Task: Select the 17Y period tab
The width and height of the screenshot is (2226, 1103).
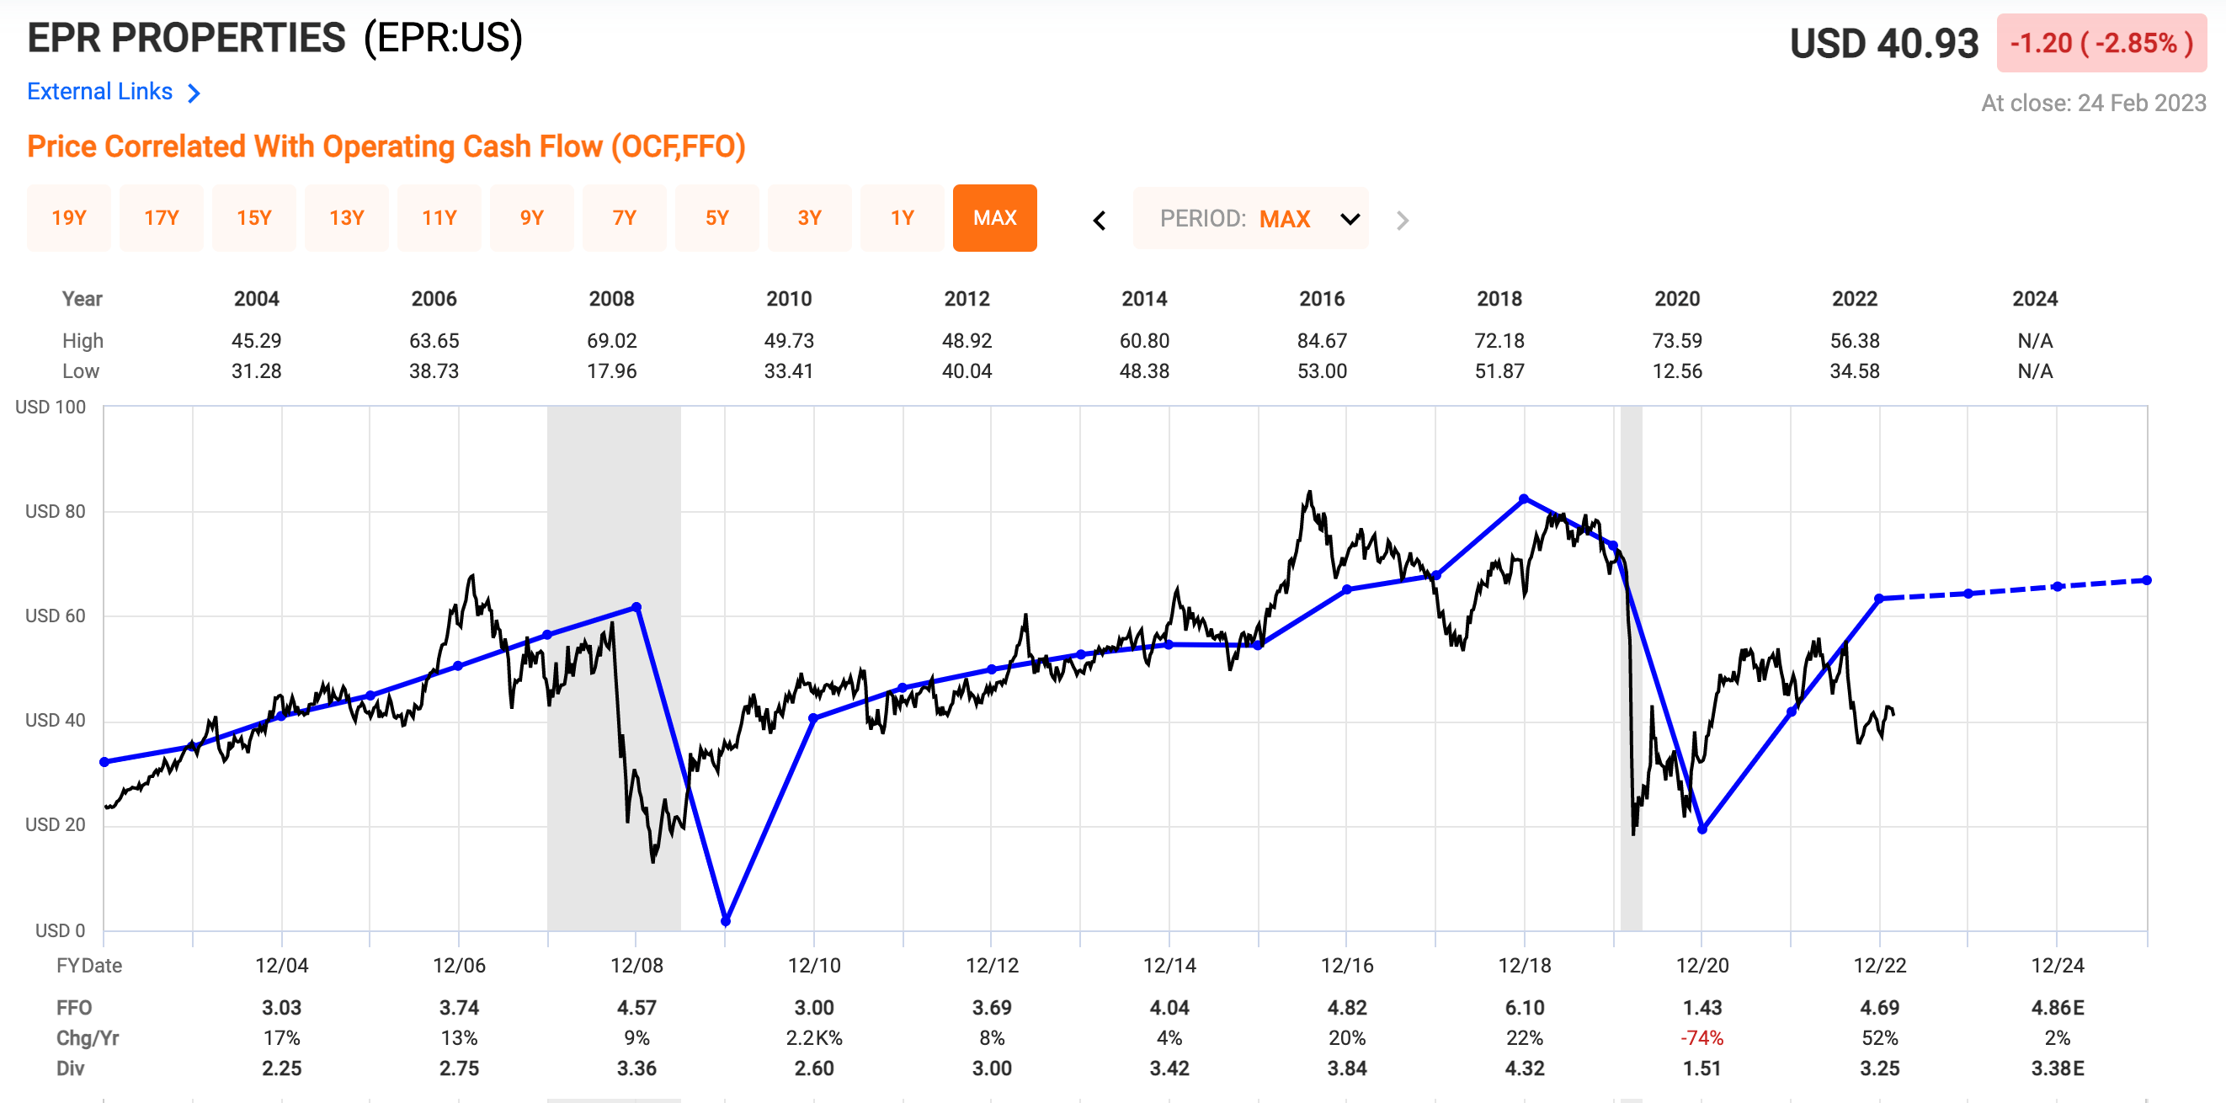Action: [162, 218]
